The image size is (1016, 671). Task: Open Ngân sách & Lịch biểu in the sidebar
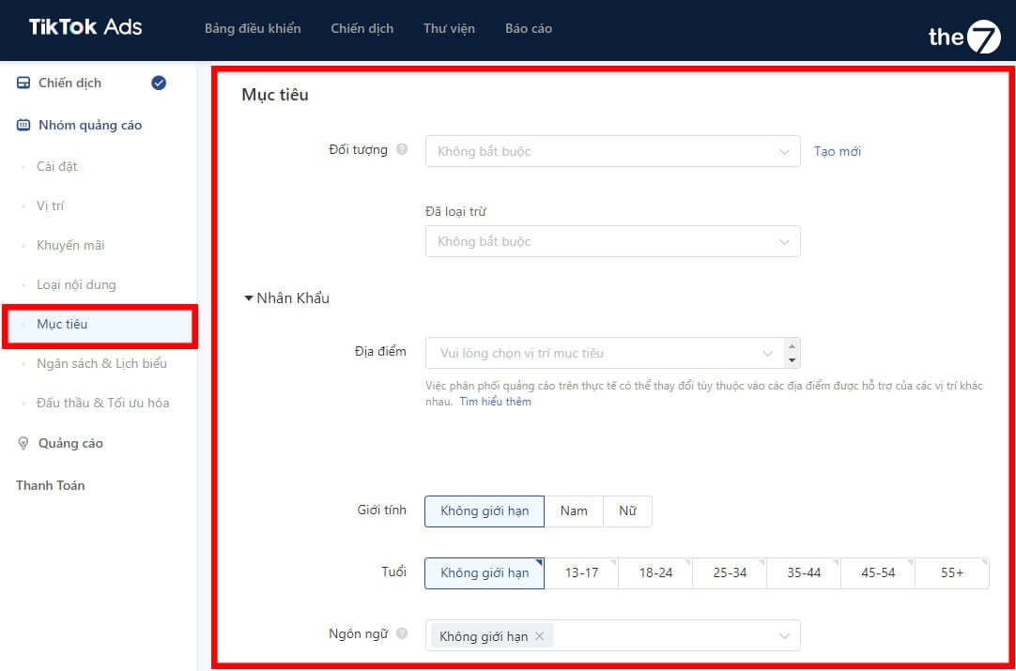coord(101,363)
